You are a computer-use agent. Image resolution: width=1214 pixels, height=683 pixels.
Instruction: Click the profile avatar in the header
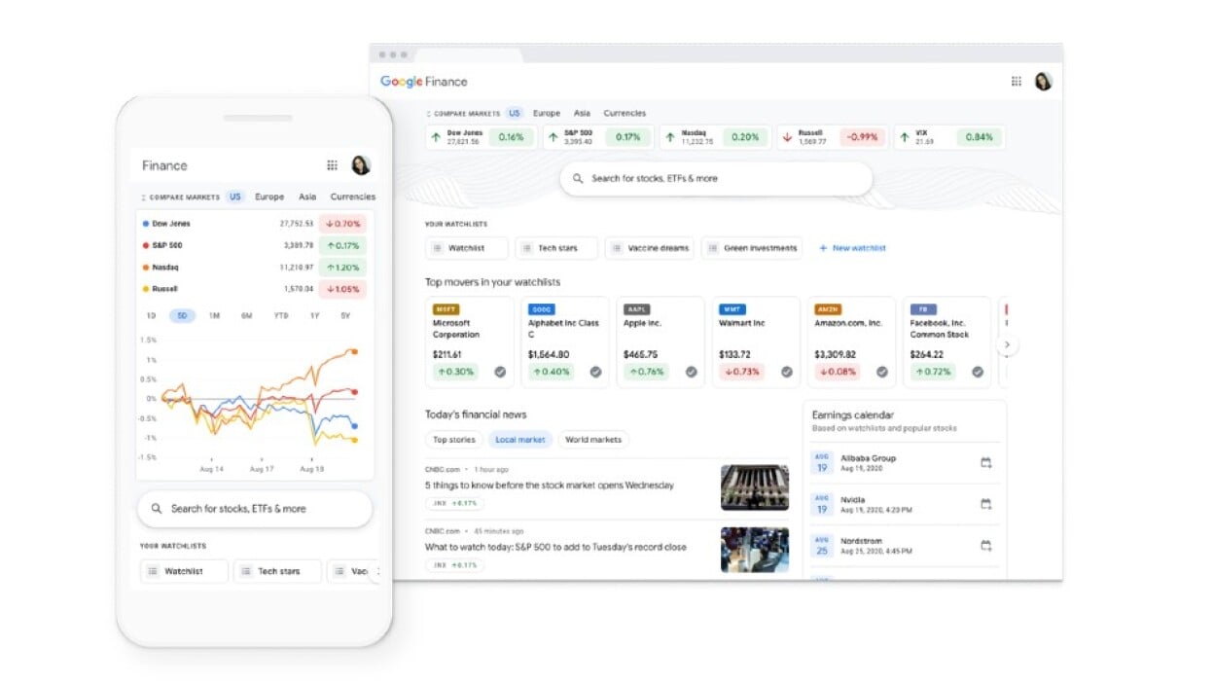(1044, 81)
